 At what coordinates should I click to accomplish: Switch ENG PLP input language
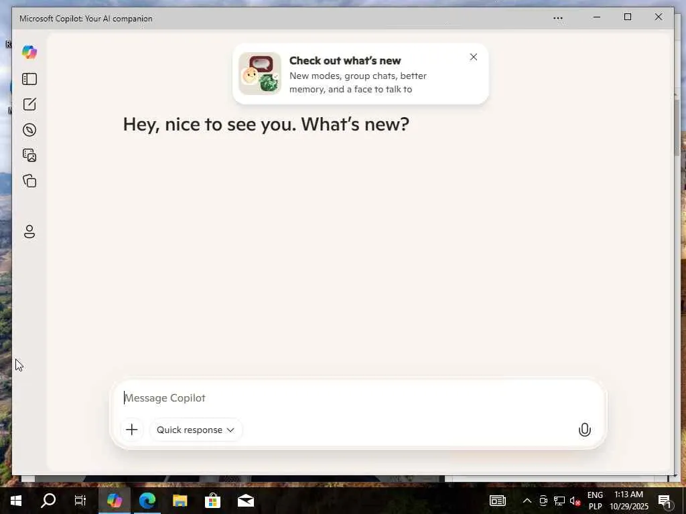pos(595,501)
